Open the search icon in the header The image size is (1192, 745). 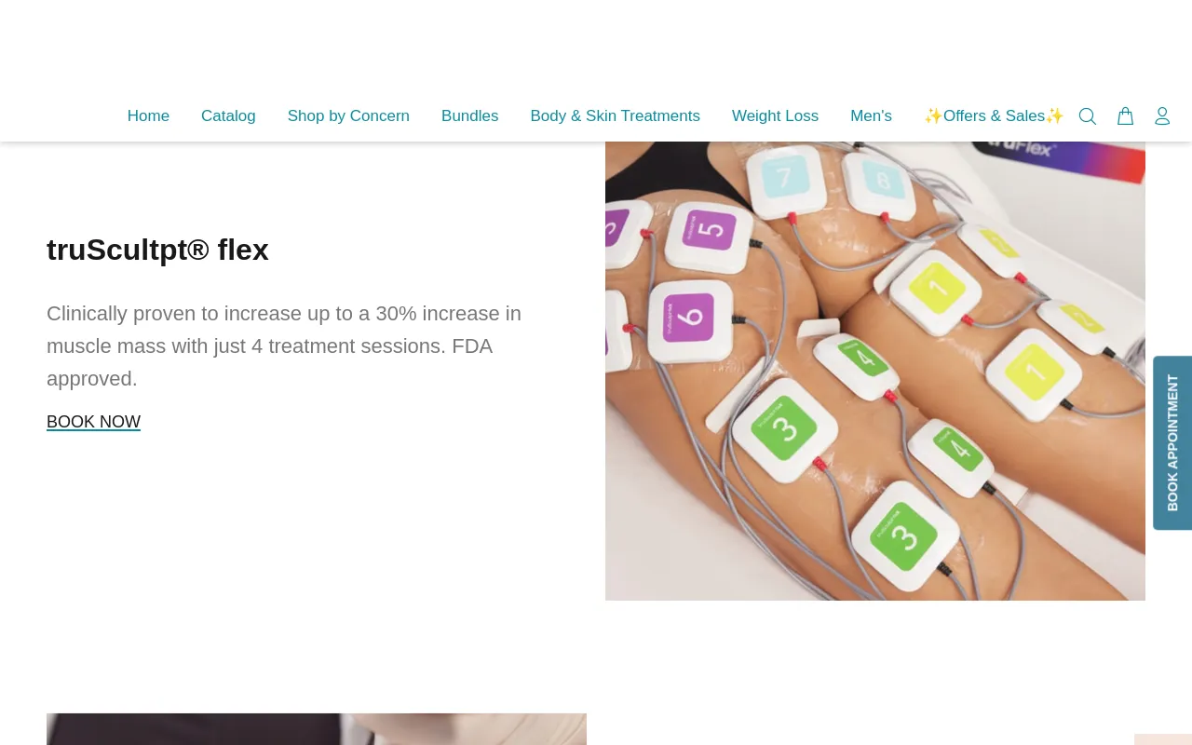click(1088, 116)
